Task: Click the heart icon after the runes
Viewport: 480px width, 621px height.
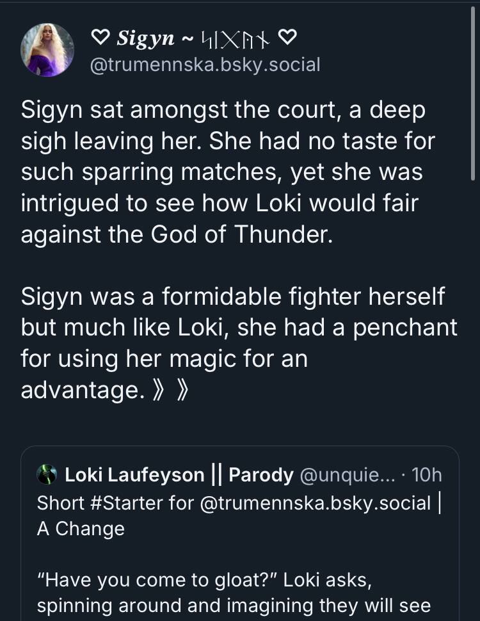Action: click(x=287, y=40)
